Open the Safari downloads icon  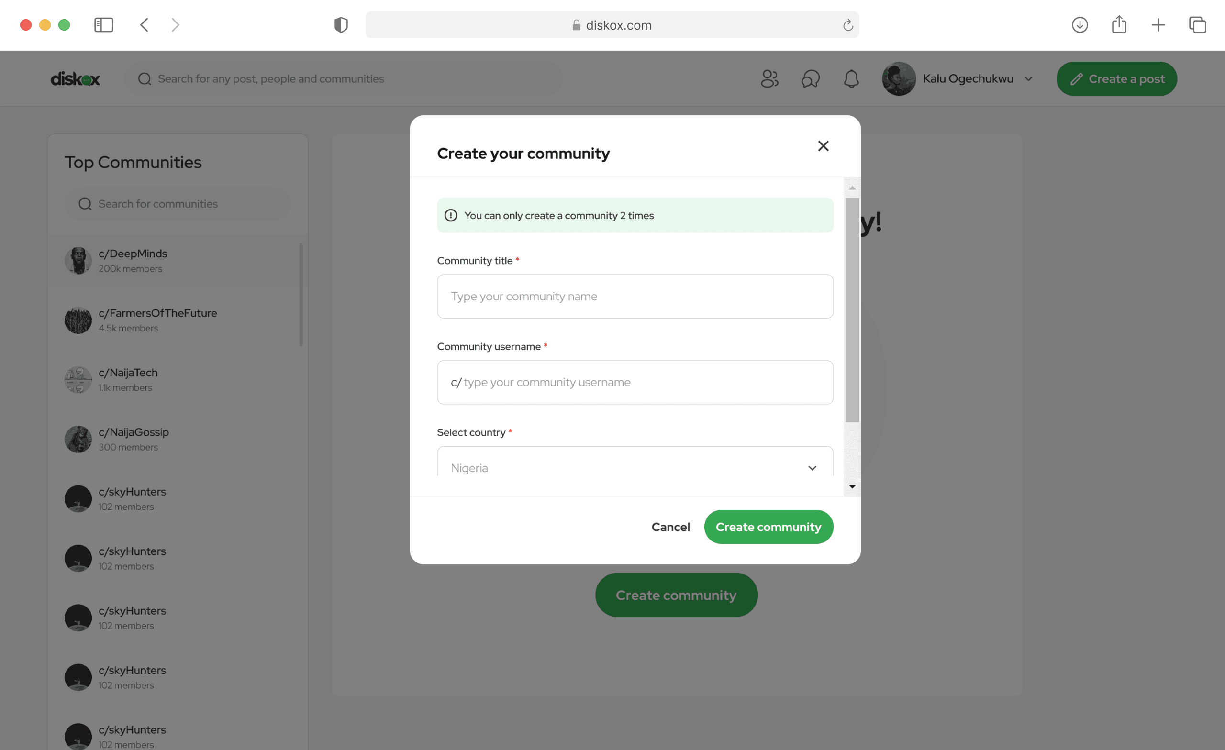[1080, 25]
